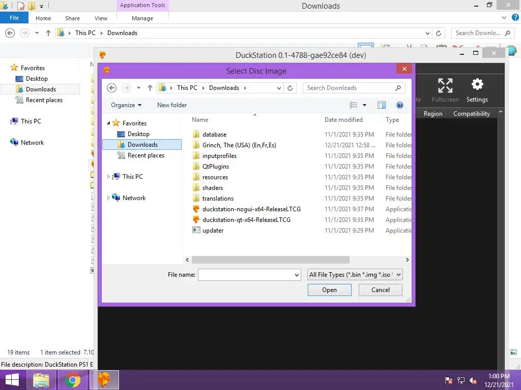The width and height of the screenshot is (521, 390).
Task: Click Explorer help question mark icon
Action: coord(515,18)
